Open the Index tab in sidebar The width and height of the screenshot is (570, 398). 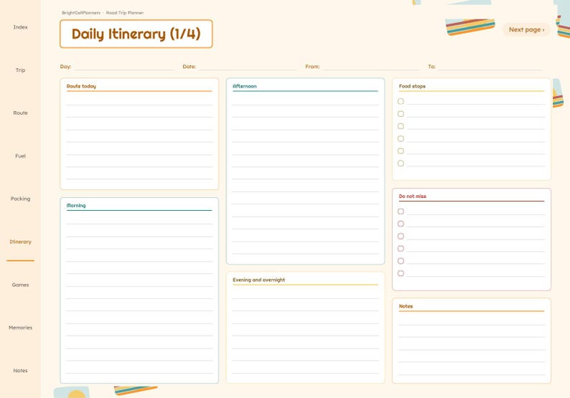(20, 27)
